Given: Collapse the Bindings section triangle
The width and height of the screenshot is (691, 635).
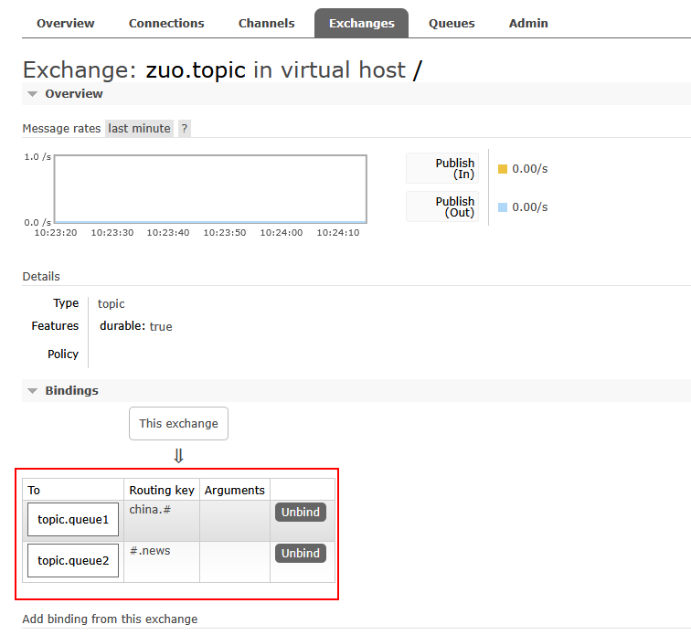Looking at the screenshot, I should click(x=33, y=391).
